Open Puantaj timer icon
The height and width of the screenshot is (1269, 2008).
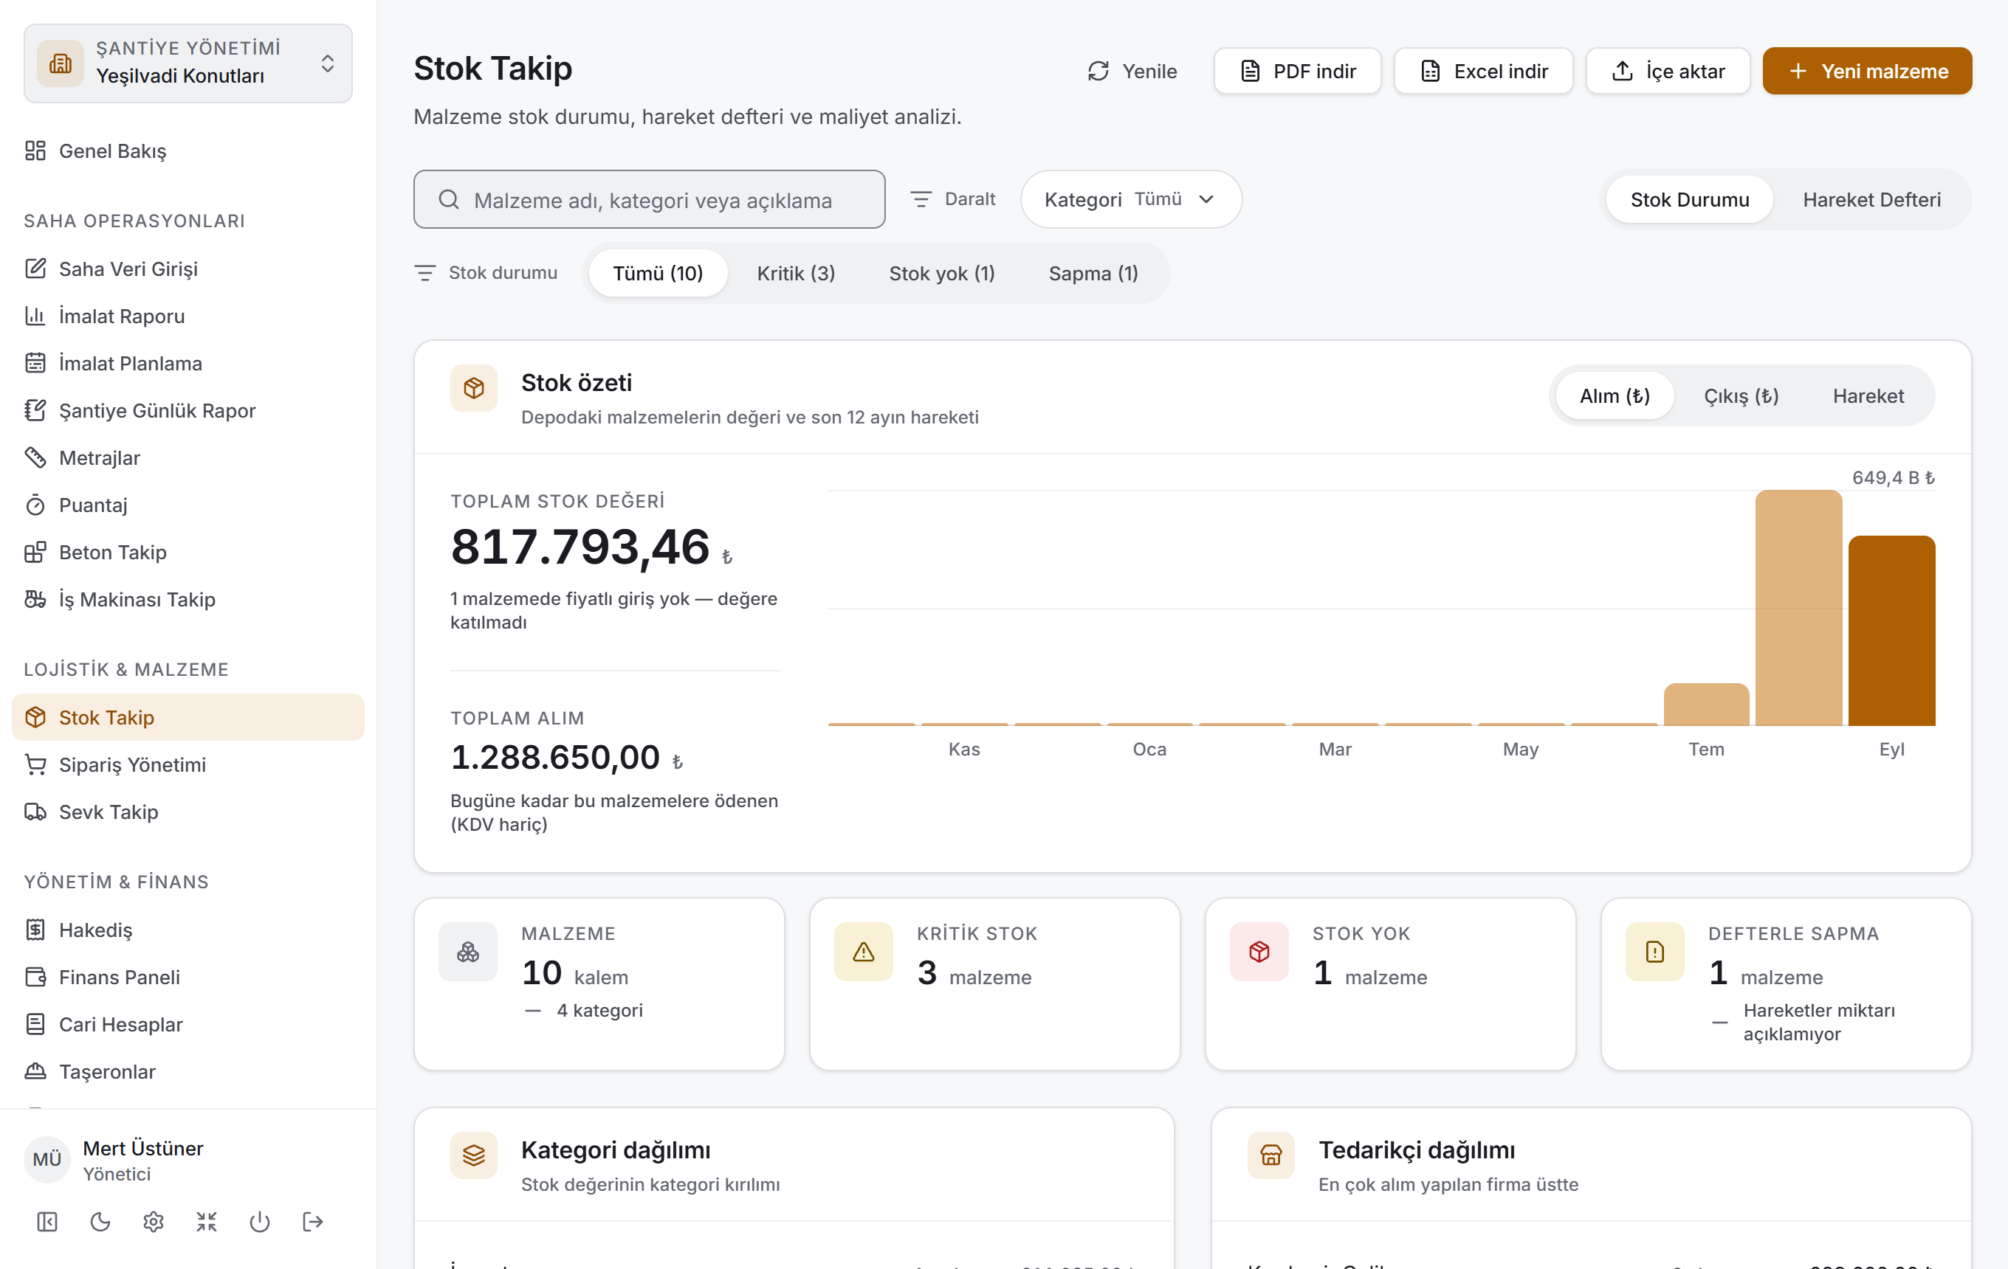tap(35, 505)
